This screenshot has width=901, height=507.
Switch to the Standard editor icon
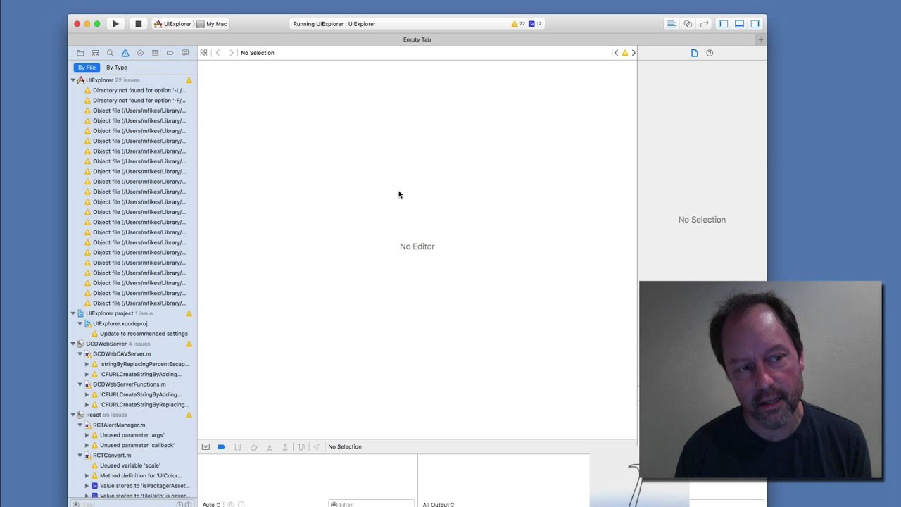click(x=672, y=24)
